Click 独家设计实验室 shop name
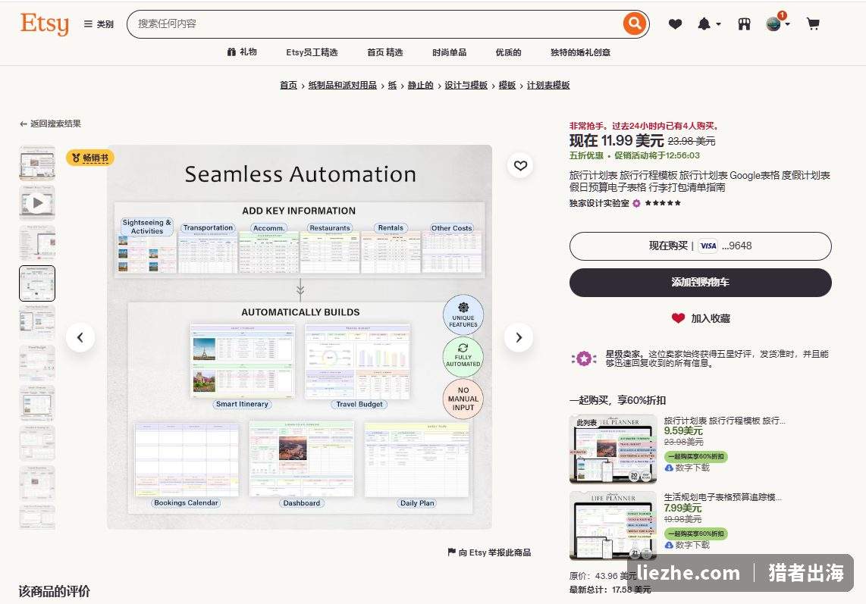The image size is (866, 604). tap(599, 203)
